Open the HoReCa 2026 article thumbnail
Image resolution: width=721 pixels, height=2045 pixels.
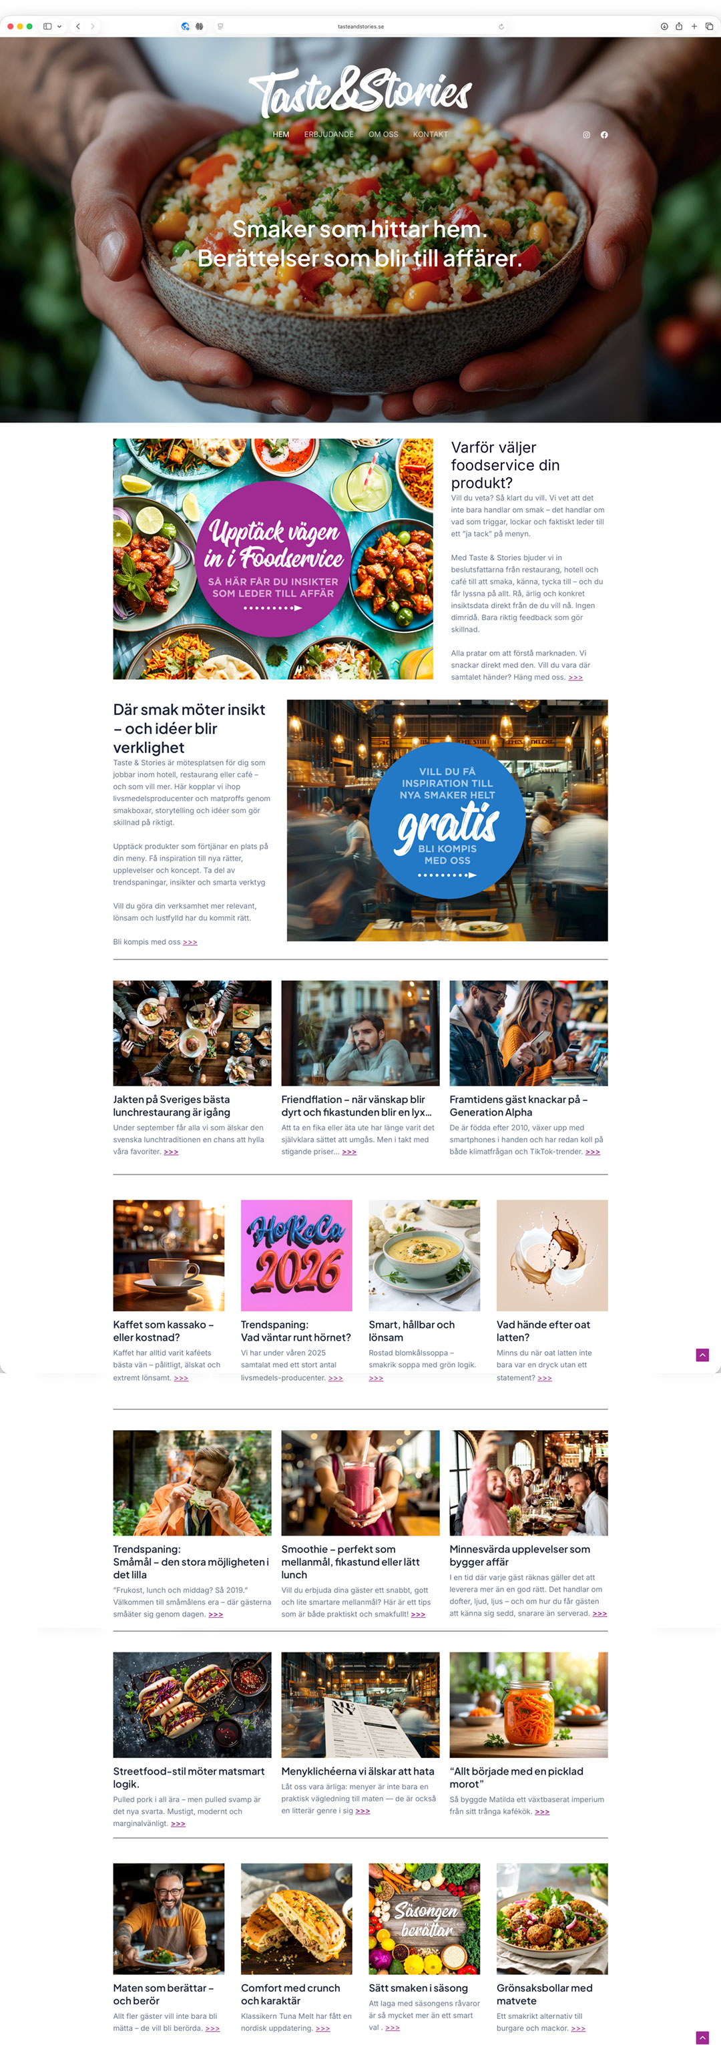pos(296,1255)
